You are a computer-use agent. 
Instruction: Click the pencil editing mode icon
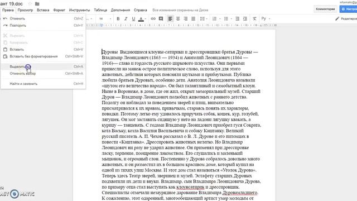coord(337,18)
